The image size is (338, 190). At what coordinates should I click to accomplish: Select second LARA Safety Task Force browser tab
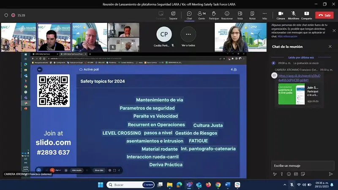pos(73,54)
